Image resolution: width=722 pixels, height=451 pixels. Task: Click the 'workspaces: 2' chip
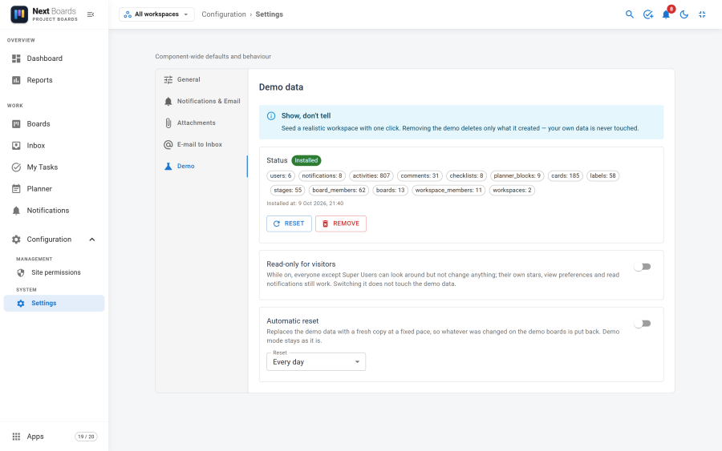[512, 191]
